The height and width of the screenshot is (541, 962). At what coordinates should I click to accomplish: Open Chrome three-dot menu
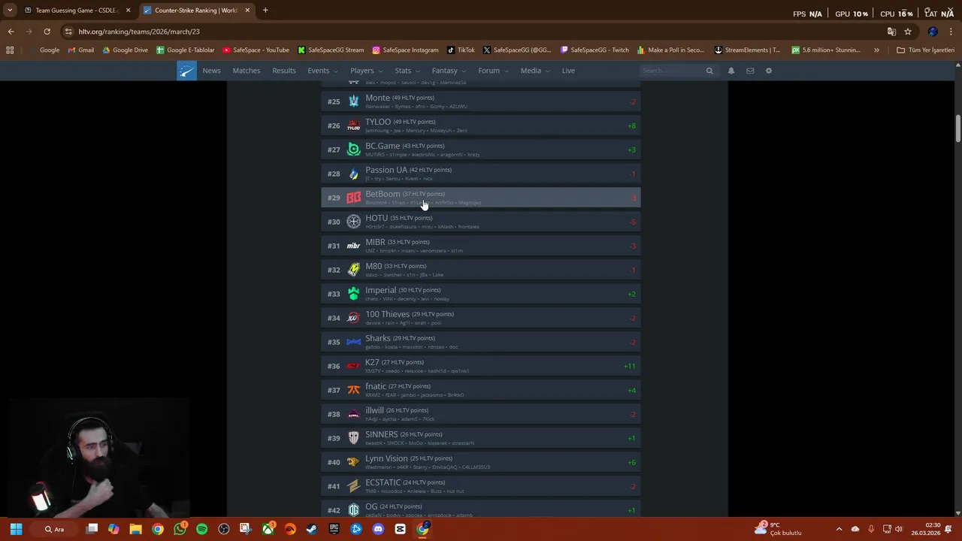coord(951,32)
